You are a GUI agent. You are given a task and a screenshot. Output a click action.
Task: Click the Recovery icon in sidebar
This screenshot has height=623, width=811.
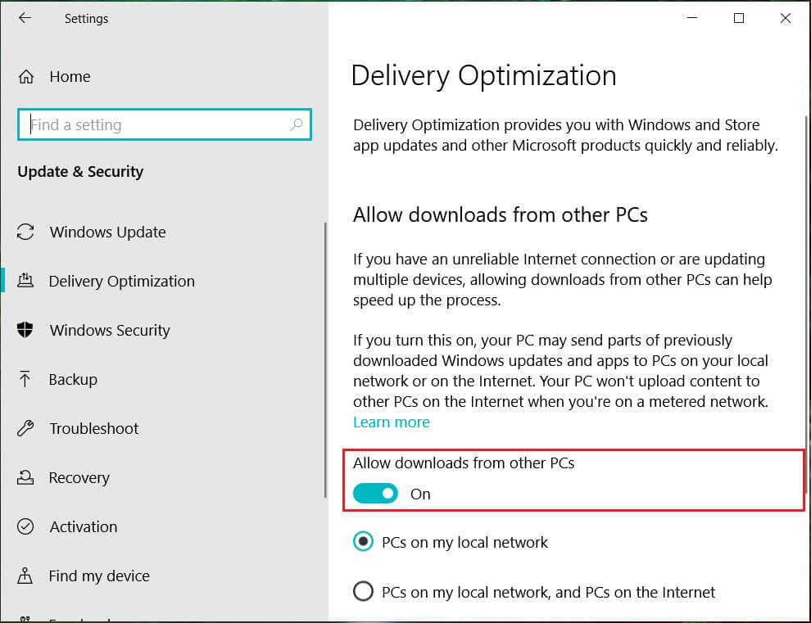(x=25, y=477)
